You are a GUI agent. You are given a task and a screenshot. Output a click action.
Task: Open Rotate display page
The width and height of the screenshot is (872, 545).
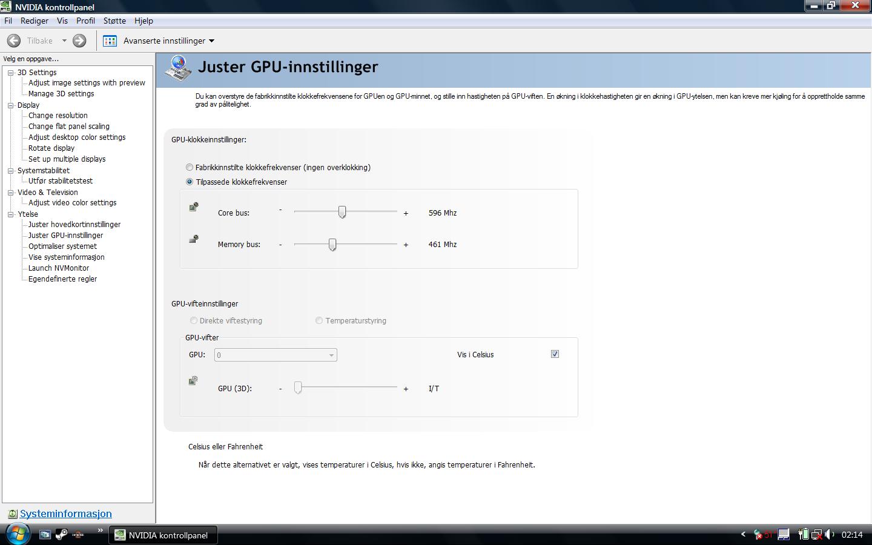coord(51,148)
